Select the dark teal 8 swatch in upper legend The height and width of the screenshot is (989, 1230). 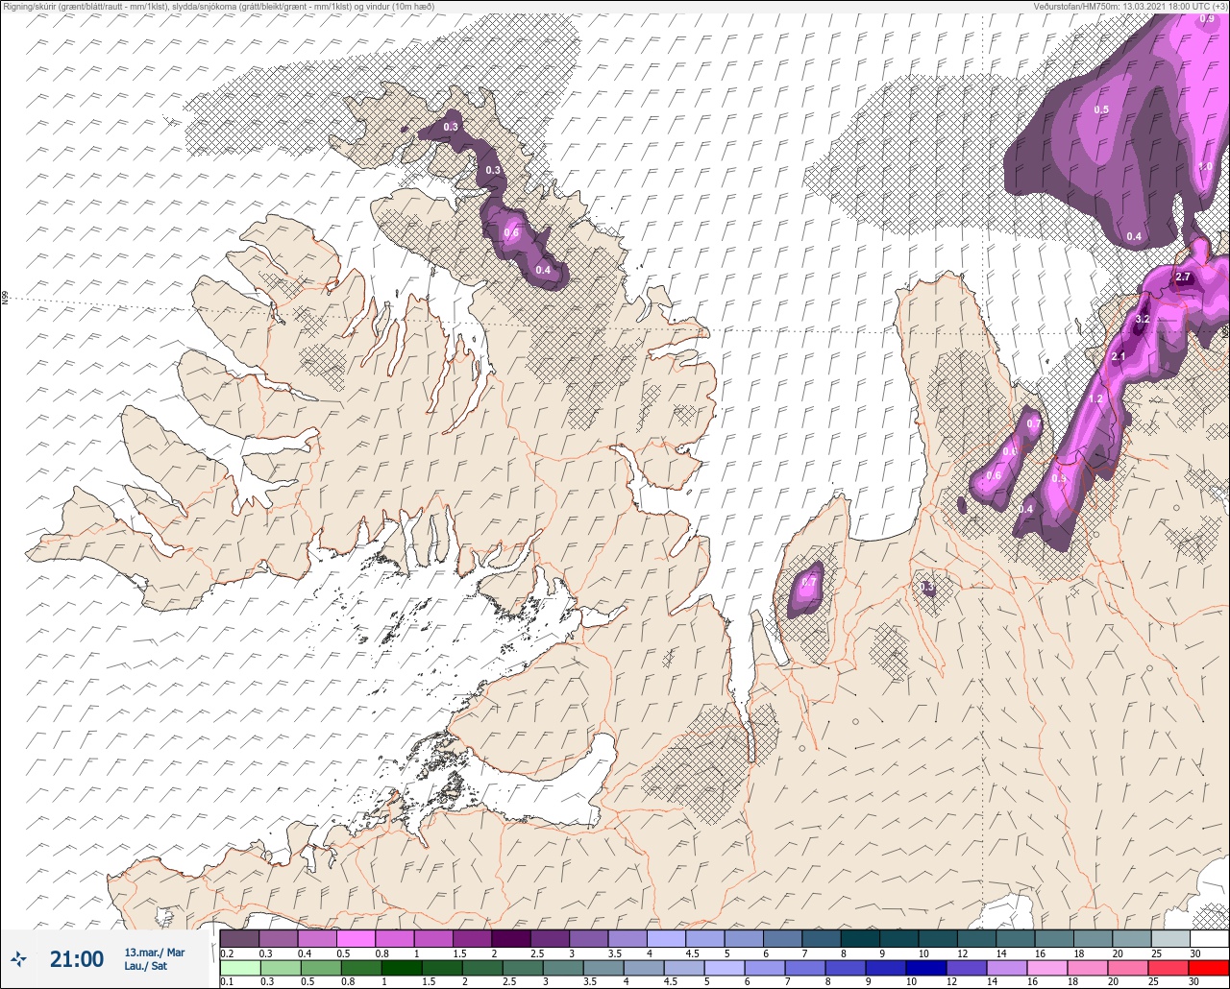coord(860,938)
